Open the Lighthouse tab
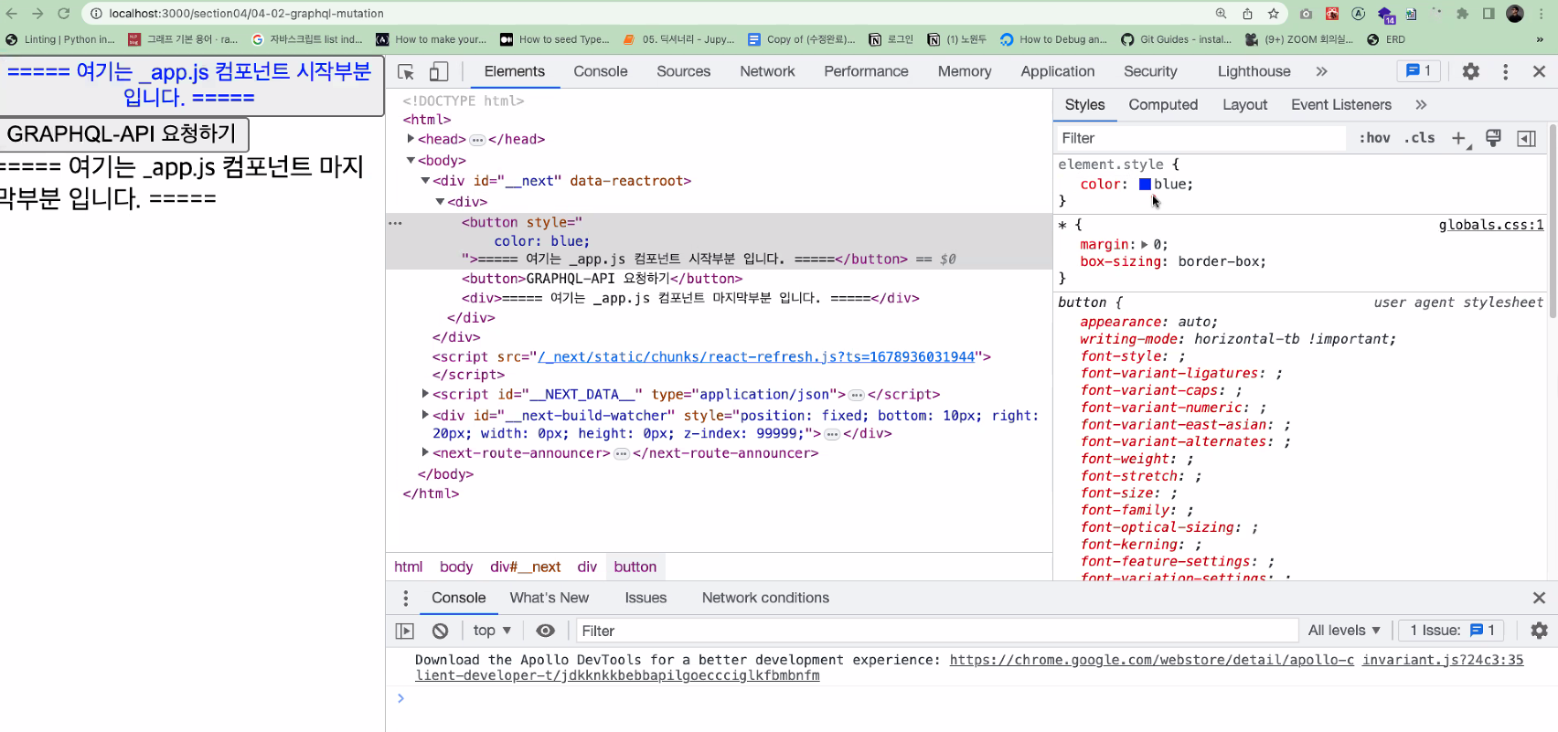The image size is (1558, 732). coord(1254,71)
